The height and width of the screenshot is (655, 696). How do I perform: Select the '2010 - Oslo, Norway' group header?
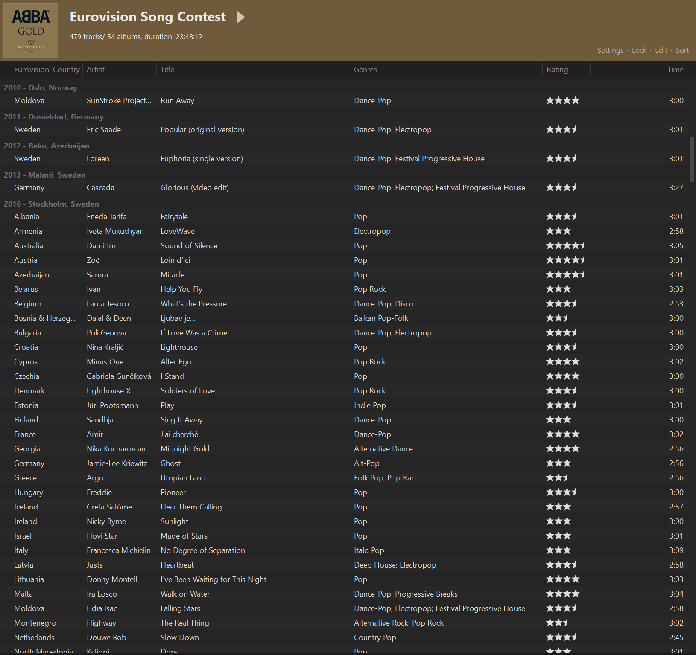click(41, 87)
